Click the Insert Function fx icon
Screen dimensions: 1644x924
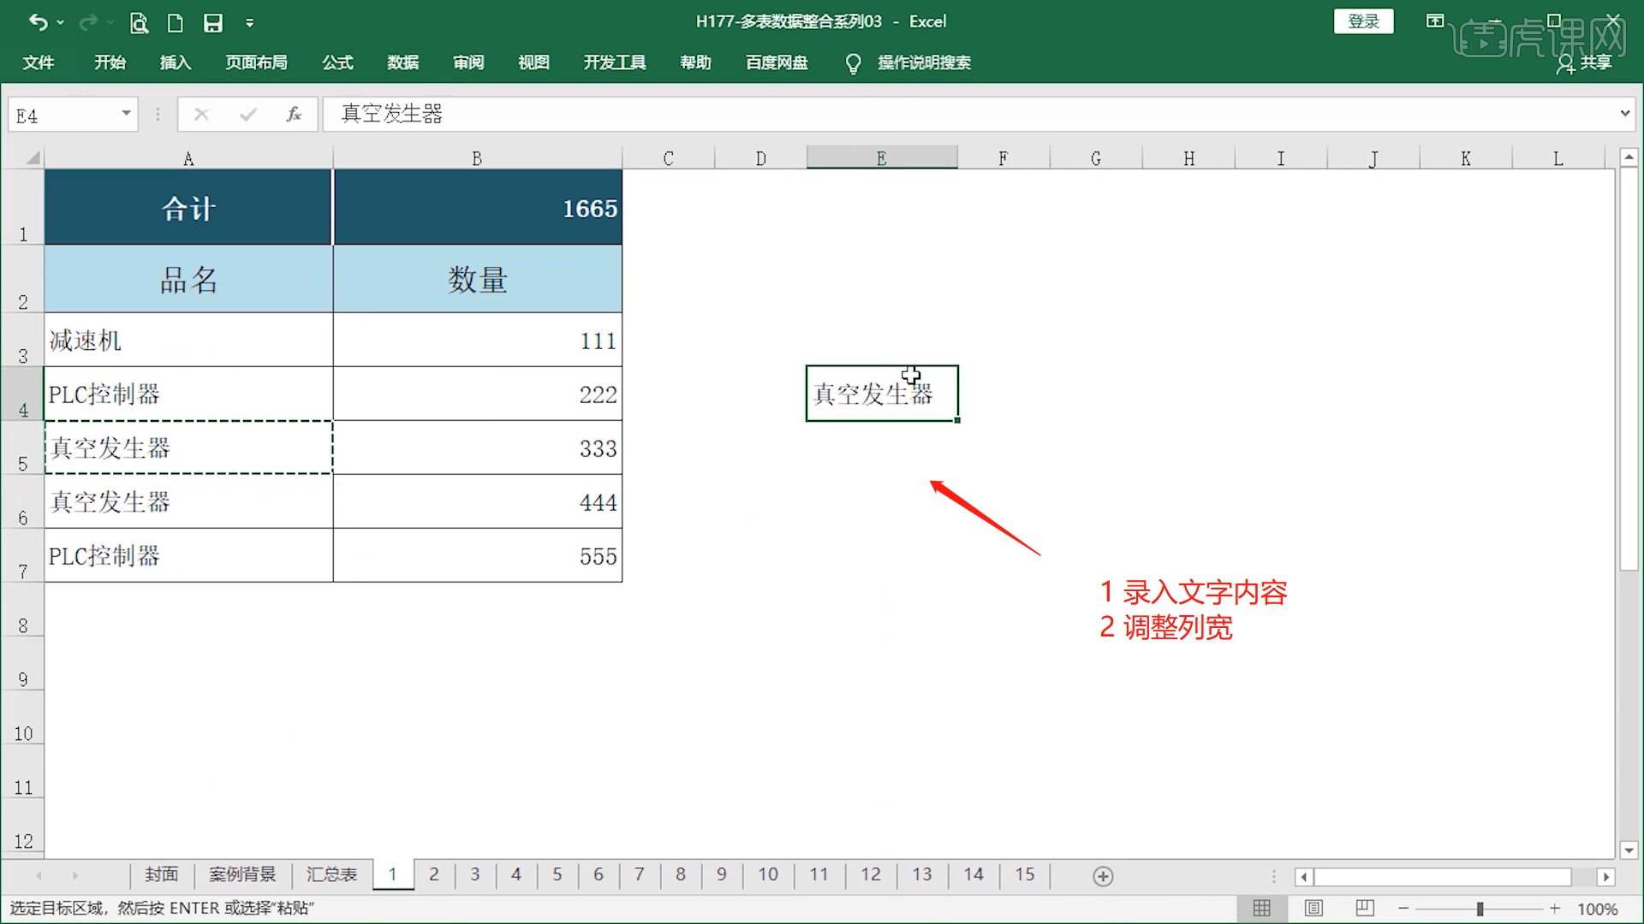294,114
